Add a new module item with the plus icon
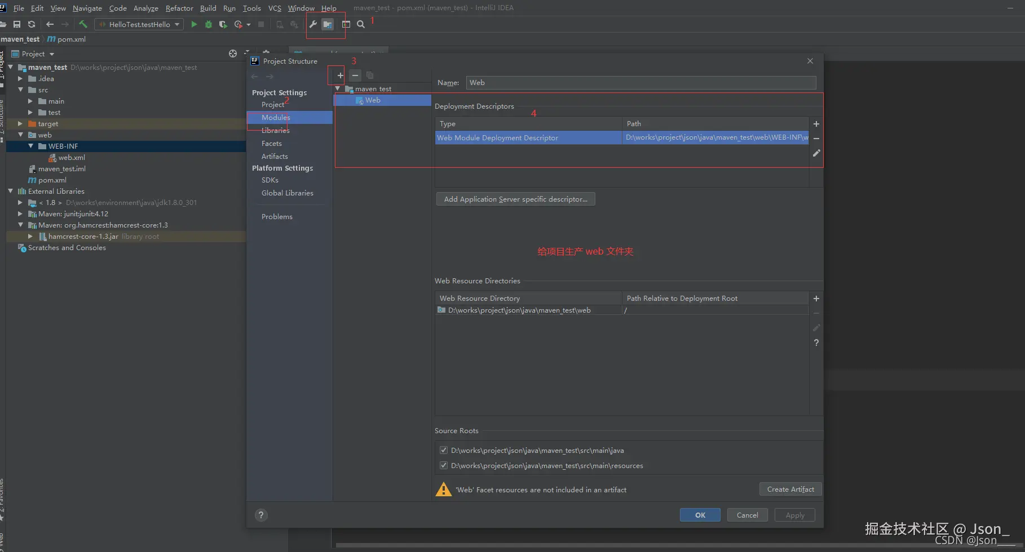 [x=340, y=75]
